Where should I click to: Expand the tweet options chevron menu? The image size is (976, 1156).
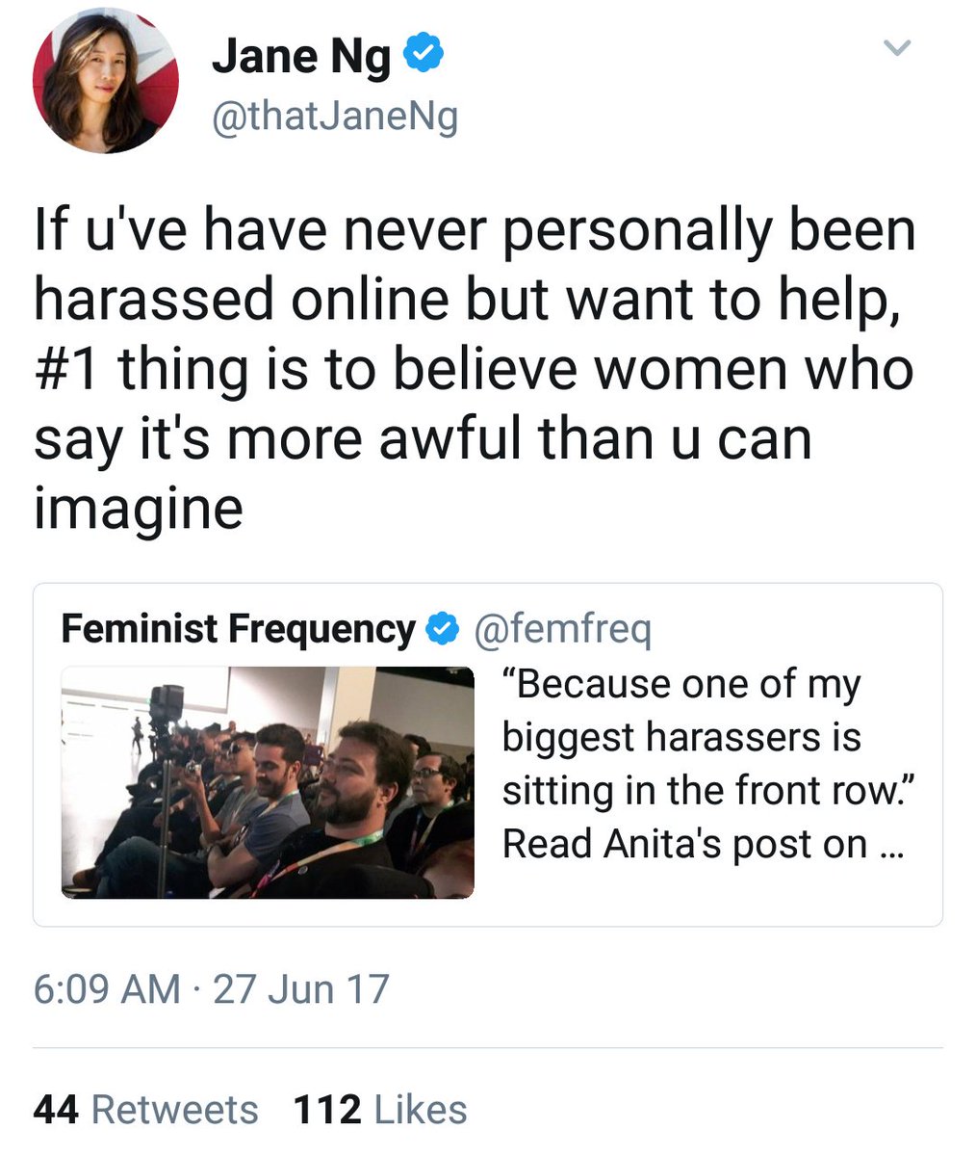896,48
